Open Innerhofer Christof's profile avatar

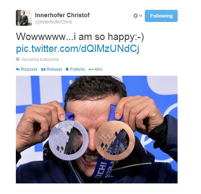pyautogui.click(x=24, y=18)
